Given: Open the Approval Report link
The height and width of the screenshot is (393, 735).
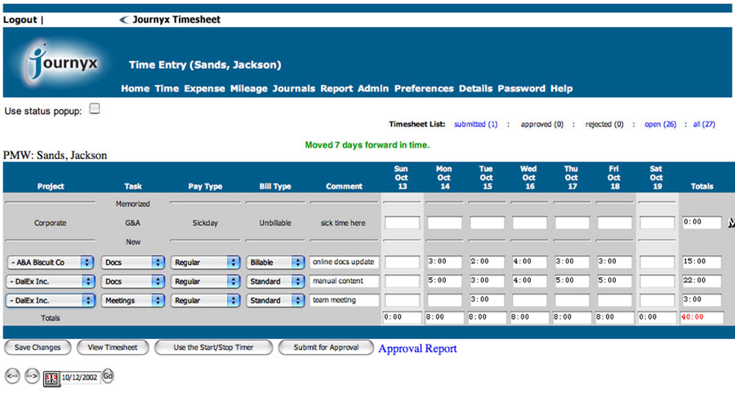Looking at the screenshot, I should [417, 348].
